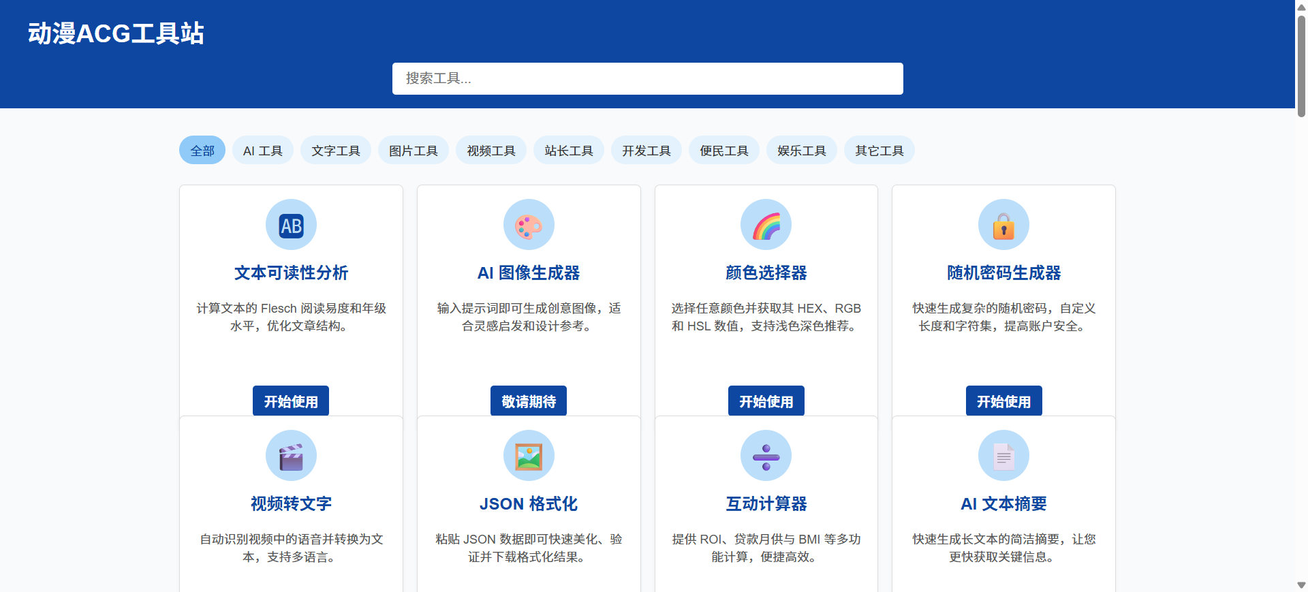
Task: Filter by 文字工具 category
Action: point(336,151)
